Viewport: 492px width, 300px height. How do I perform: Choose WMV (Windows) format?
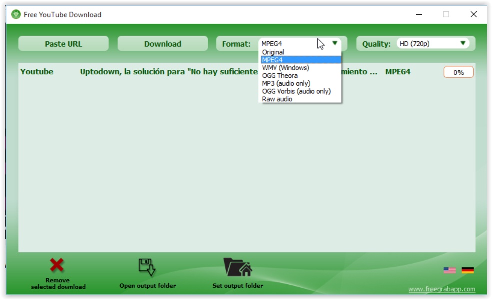301,68
